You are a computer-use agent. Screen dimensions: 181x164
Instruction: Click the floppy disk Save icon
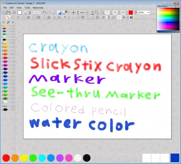click(x=8, y=13)
